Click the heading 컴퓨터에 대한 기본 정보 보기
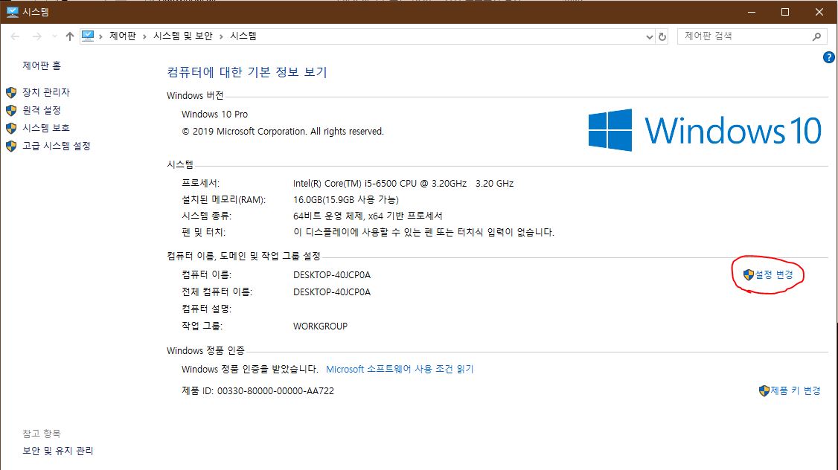 247,72
